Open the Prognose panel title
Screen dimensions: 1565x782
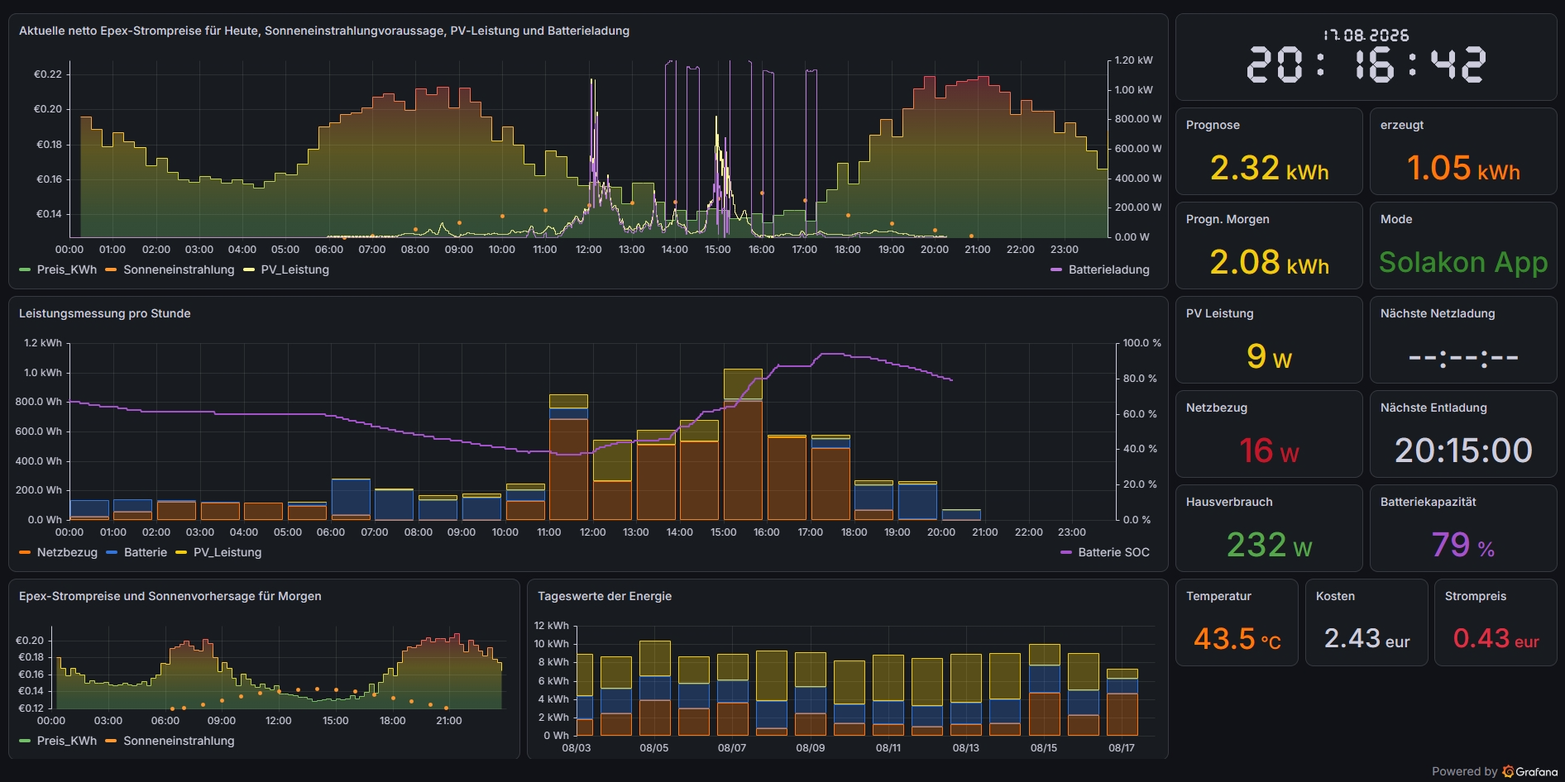(x=1213, y=125)
